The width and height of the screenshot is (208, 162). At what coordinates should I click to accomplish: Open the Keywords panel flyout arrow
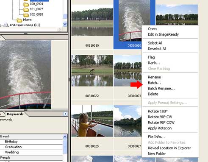65,114
